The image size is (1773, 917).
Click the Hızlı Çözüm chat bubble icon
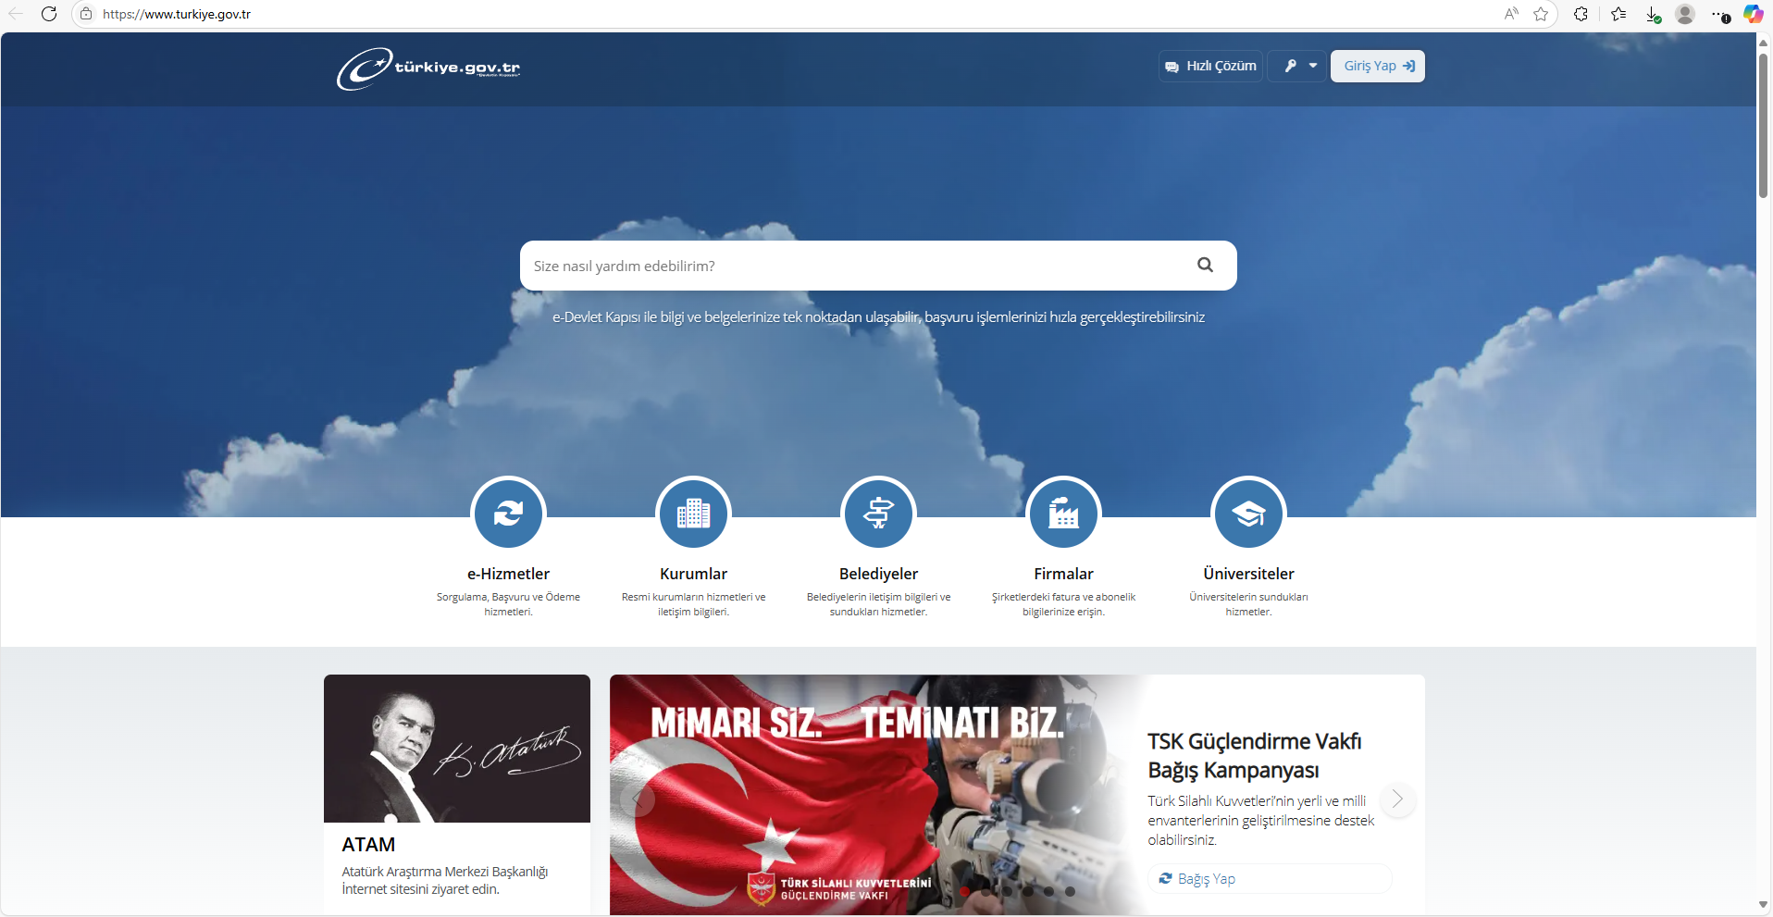pyautogui.click(x=1172, y=66)
